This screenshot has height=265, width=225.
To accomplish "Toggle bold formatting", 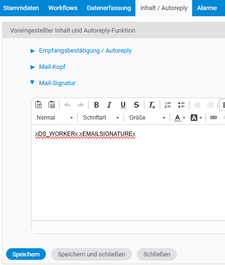I will click(96, 105).
